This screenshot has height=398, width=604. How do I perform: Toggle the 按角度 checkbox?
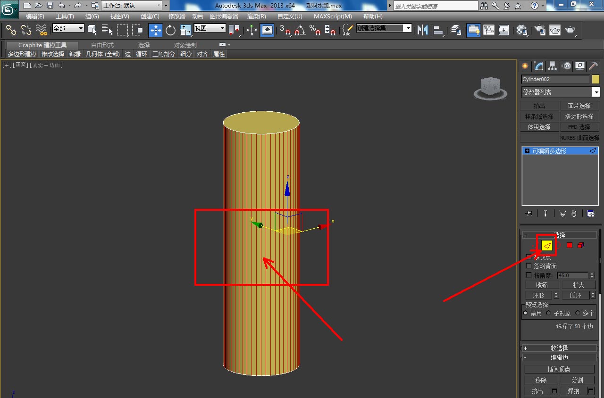tap(528, 275)
